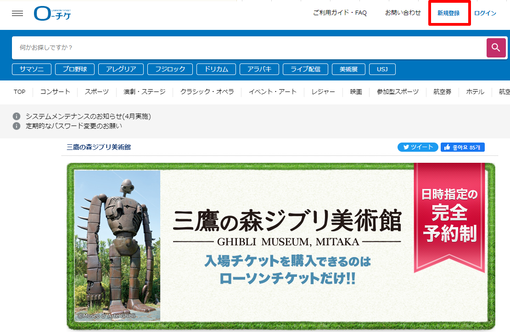510x332 pixels.
Task: Click ログイン link
Action: [x=485, y=13]
